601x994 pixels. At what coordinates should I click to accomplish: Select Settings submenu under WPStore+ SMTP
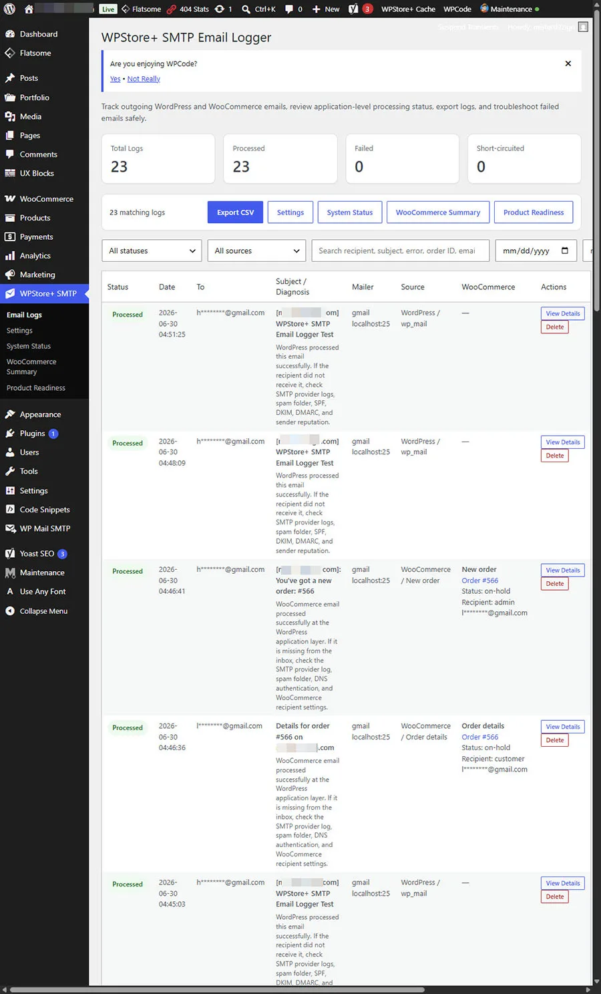pyautogui.click(x=19, y=331)
